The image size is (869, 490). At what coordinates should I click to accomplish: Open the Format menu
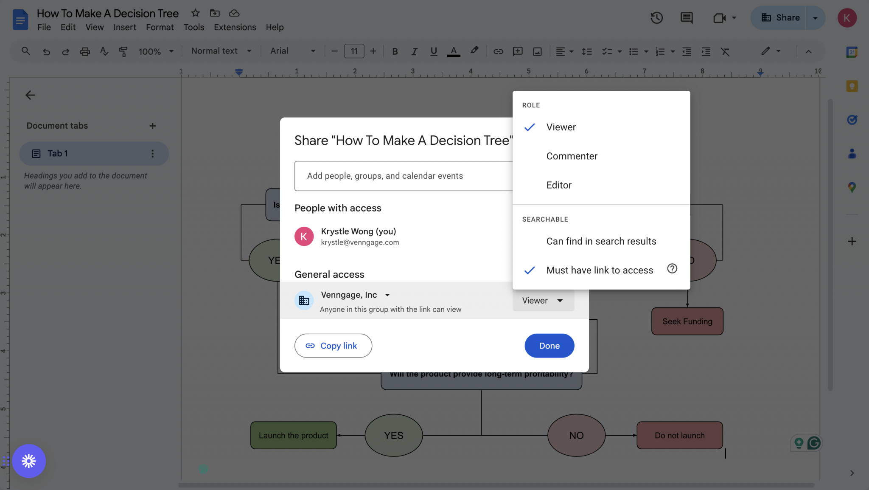[x=160, y=27]
